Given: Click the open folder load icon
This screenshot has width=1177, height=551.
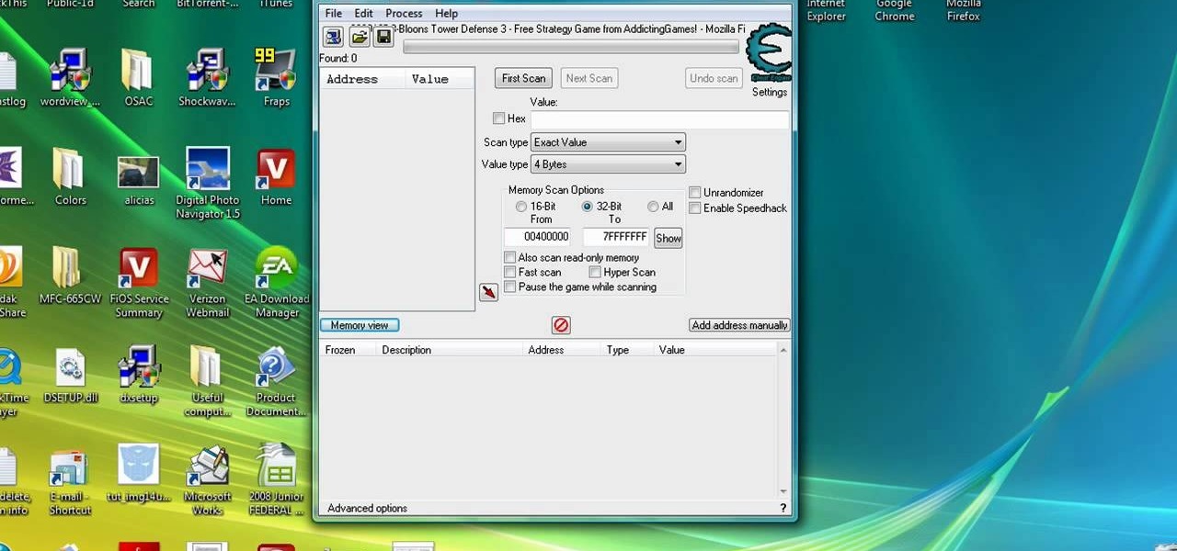Looking at the screenshot, I should 360,37.
